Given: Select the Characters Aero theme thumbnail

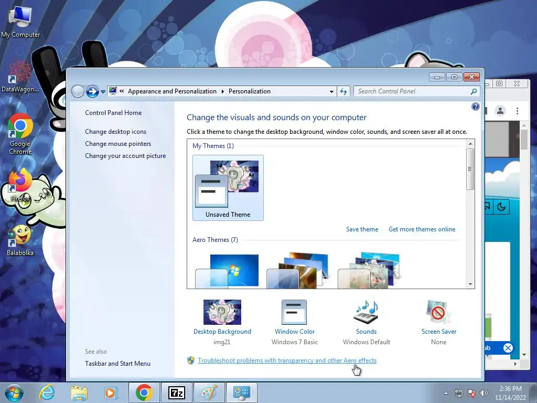Looking at the screenshot, I should pos(369,271).
